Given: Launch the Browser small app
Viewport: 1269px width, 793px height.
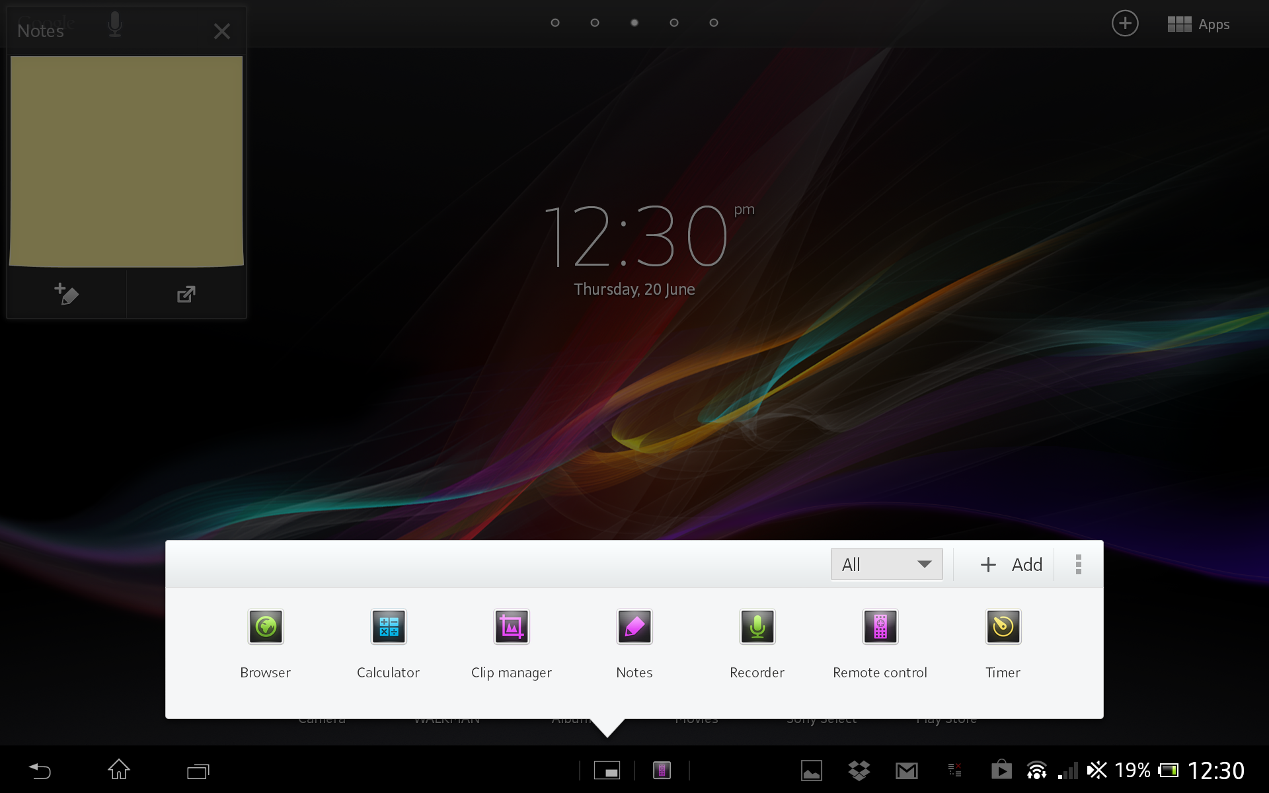Looking at the screenshot, I should [265, 626].
